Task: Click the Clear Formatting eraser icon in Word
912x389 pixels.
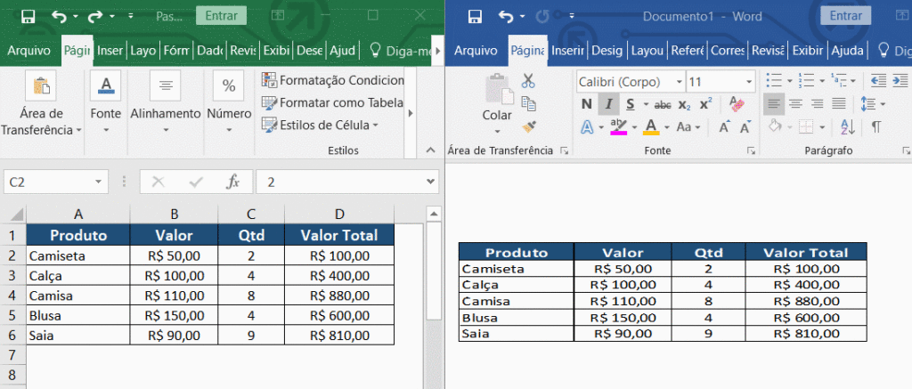Action: tap(736, 104)
